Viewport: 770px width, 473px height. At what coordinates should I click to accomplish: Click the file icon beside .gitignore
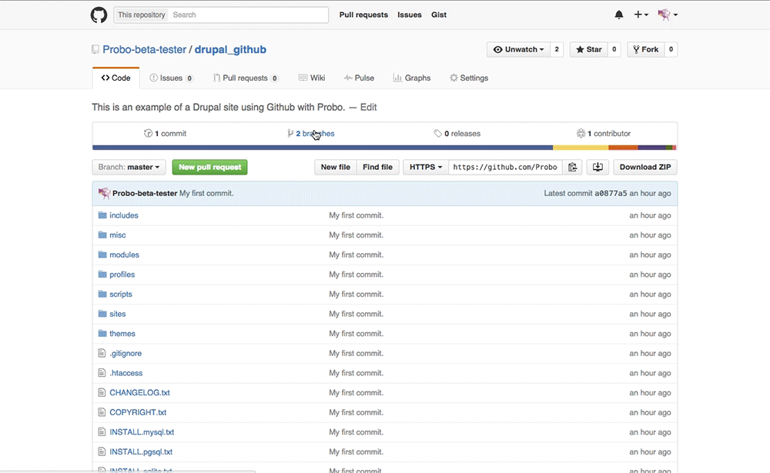coord(101,353)
